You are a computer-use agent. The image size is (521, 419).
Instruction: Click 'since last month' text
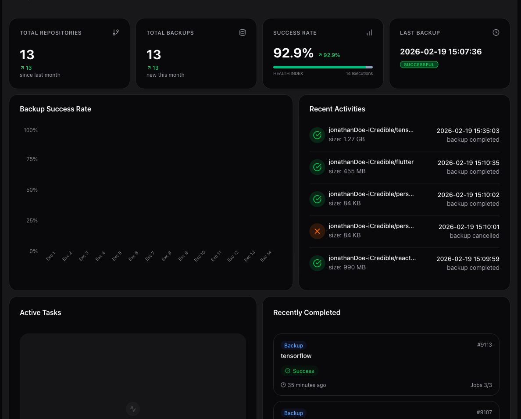tap(40, 75)
